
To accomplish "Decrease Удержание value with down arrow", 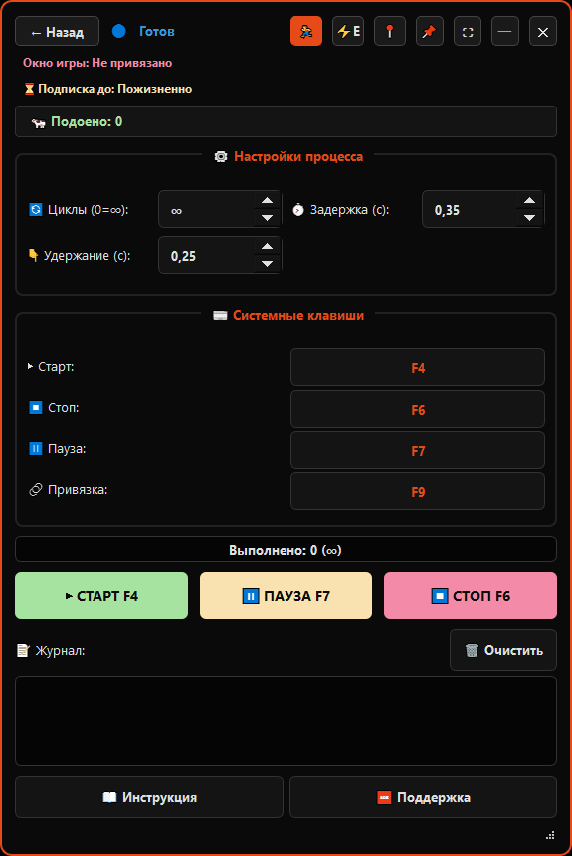I will click(x=267, y=264).
